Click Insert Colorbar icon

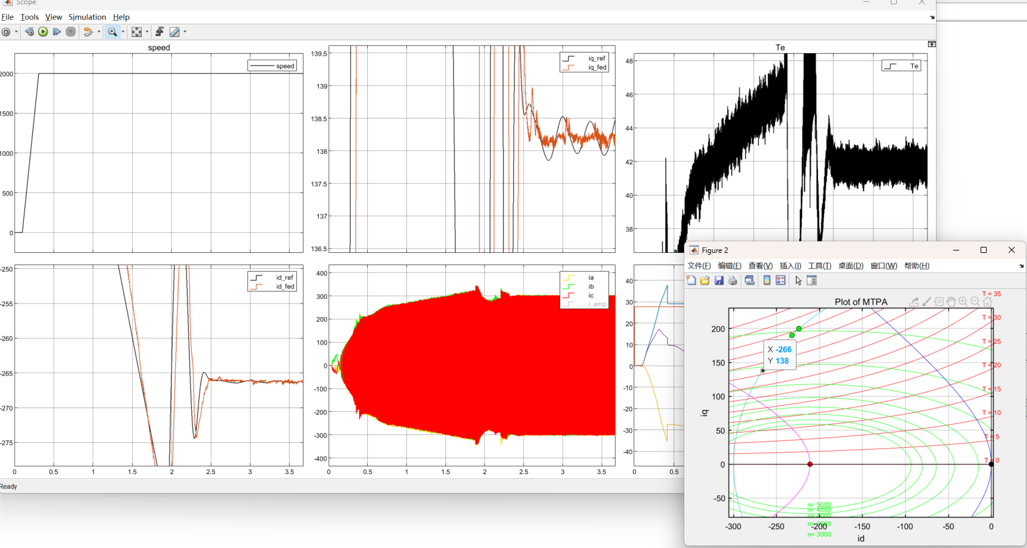pyautogui.click(x=767, y=280)
